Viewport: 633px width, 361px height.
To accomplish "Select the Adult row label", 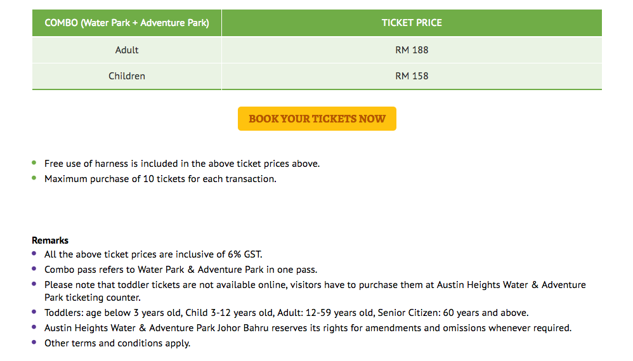I will point(127,50).
